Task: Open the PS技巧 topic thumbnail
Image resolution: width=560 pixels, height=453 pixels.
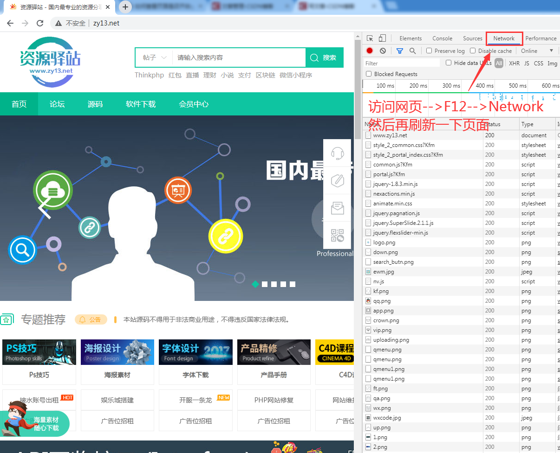Action: [x=39, y=352]
